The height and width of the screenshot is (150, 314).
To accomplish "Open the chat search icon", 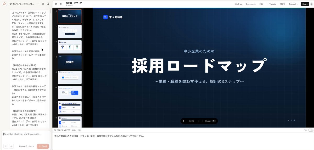I will [x=48, y=4].
